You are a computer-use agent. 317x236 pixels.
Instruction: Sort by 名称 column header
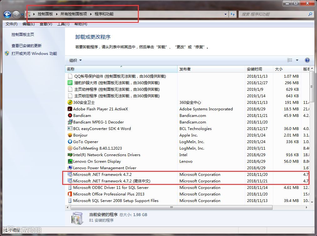121,69
